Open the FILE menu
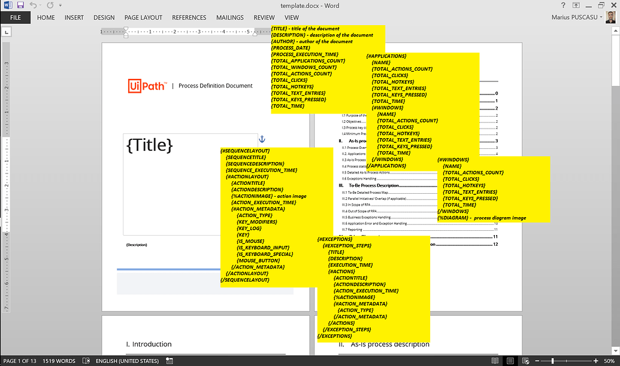The image size is (620, 366). coord(16,17)
